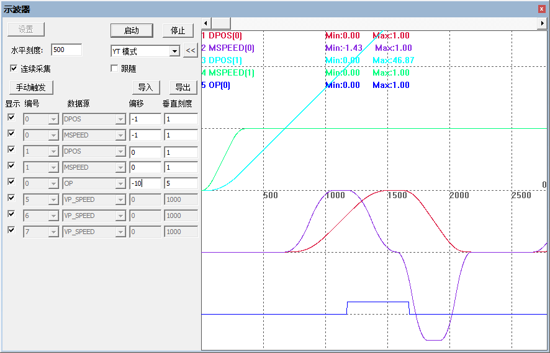Toggle the 连续采集 continuous capture checkbox
Screen dimensions: 550x353
(x=13, y=68)
